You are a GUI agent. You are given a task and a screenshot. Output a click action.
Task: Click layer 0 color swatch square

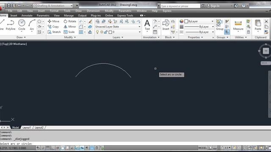(x=110, y=32)
